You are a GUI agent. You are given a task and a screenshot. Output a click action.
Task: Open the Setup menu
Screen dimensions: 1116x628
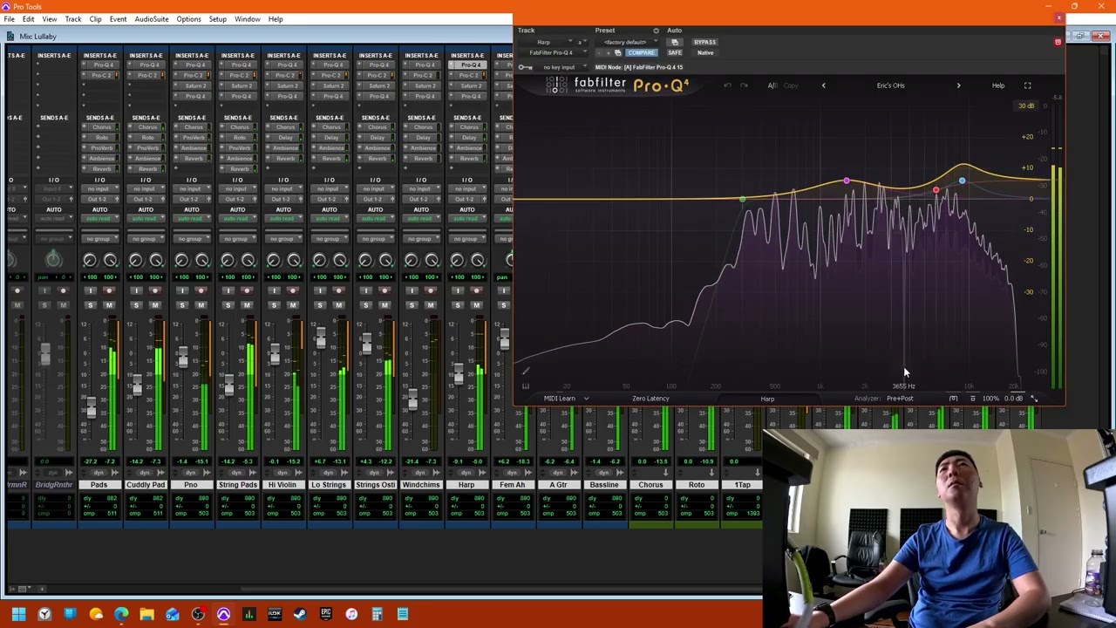(x=218, y=19)
